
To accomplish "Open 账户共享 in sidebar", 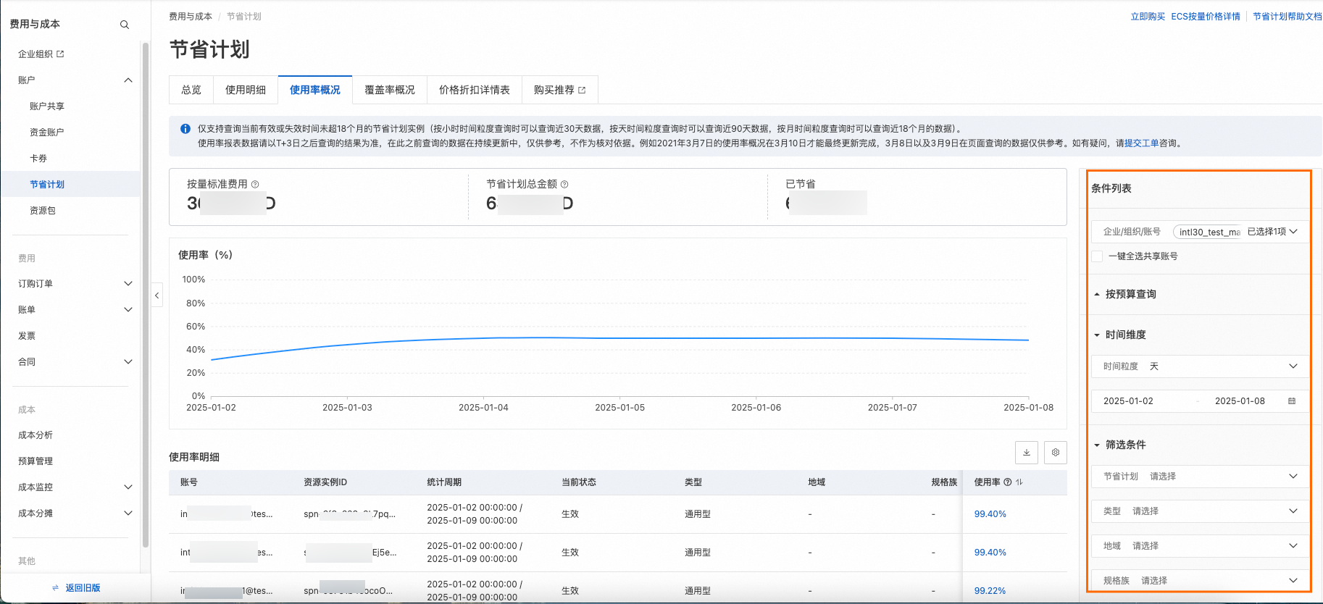I will point(47,106).
